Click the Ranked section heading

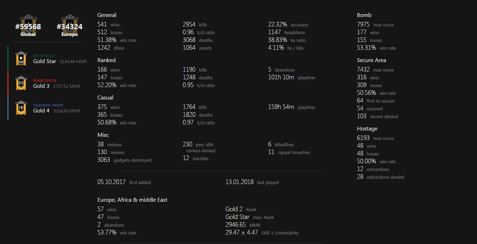click(x=106, y=60)
